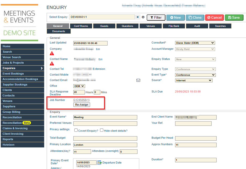This screenshot has width=246, height=169.
Task: Create a New enquiry
Action: tap(175, 17)
